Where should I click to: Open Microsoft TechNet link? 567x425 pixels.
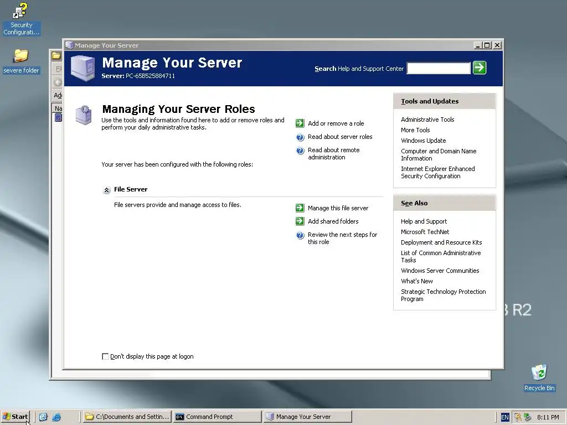(425, 232)
